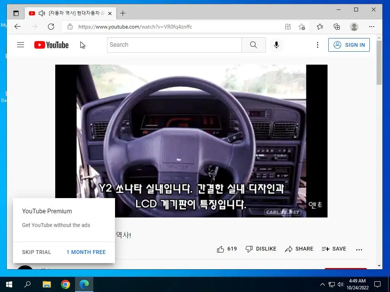390x292 pixels.
Task: Click the Edge taskbar icon
Action: pyautogui.click(x=84, y=284)
